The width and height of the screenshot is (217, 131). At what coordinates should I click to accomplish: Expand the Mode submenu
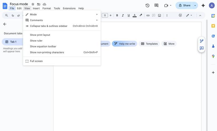point(62,14)
